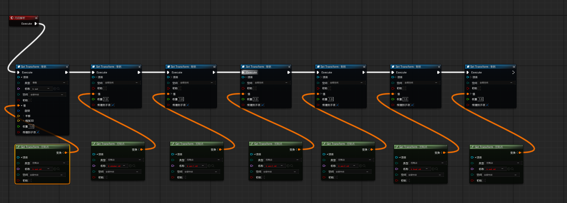Click picker icon beside b_root name field

(x=55, y=89)
